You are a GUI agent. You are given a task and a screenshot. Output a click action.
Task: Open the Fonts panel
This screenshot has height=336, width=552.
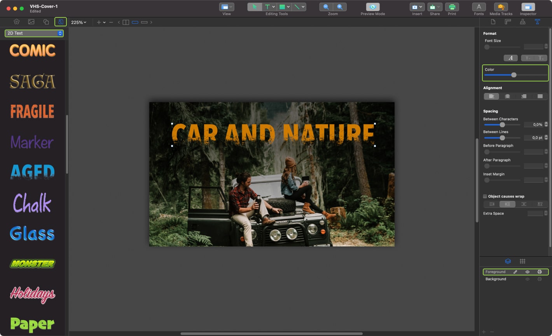coord(479,8)
